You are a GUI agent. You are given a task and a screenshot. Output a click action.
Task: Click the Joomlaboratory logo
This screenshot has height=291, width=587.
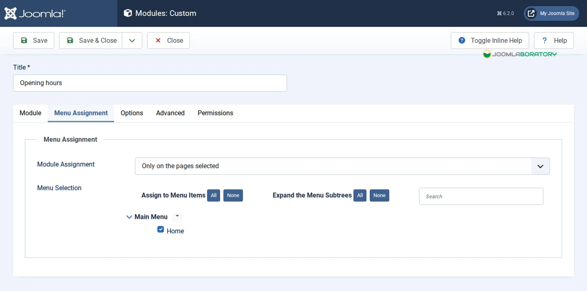click(x=520, y=54)
